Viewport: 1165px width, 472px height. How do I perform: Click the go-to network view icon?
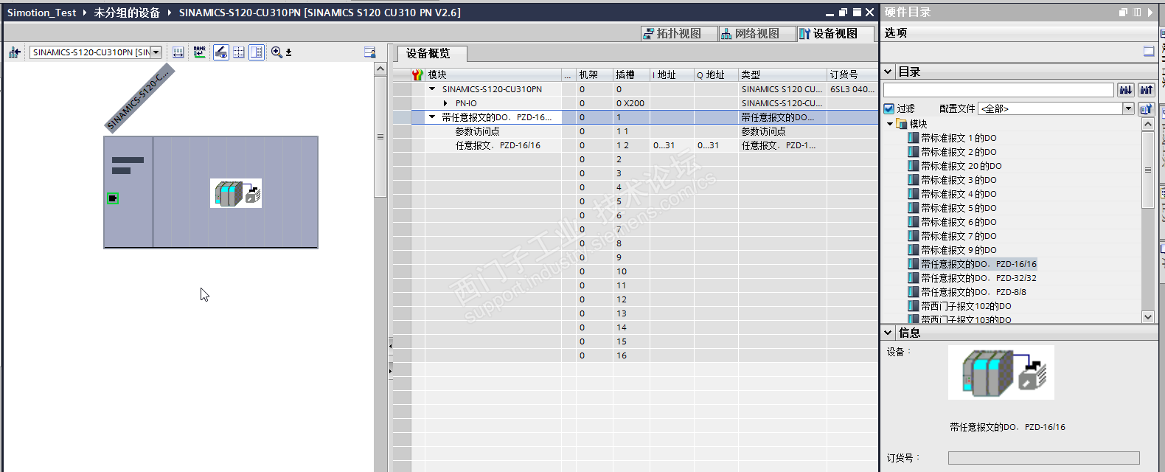pyautogui.click(x=14, y=52)
